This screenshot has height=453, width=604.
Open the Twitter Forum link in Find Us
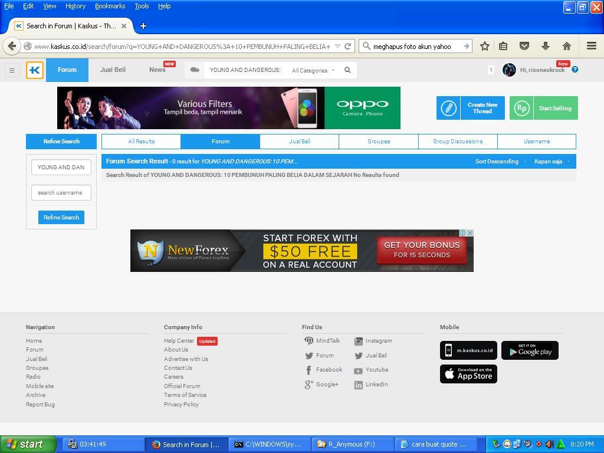(319, 356)
